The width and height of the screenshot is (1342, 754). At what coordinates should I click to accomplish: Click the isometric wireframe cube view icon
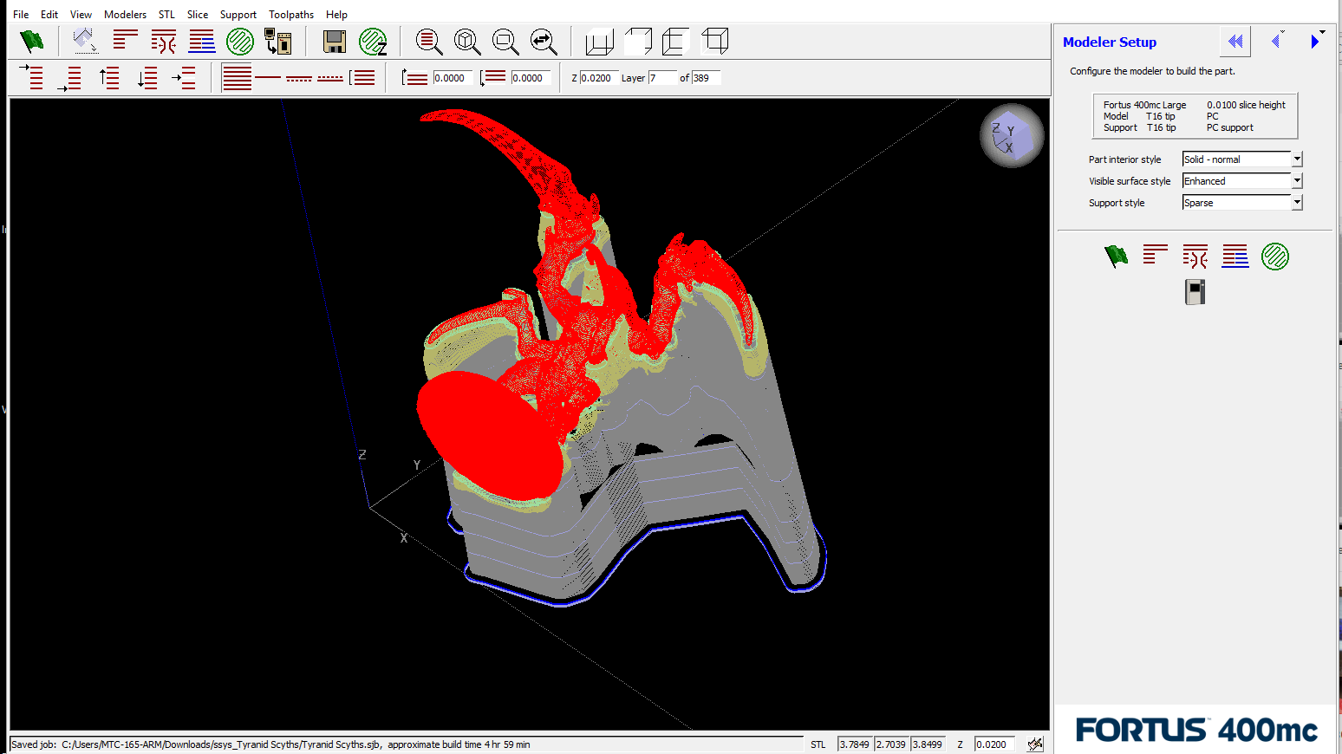tap(715, 41)
